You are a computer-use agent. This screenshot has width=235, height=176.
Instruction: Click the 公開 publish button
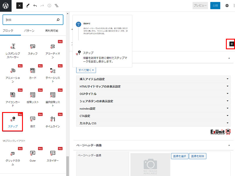[215, 6]
